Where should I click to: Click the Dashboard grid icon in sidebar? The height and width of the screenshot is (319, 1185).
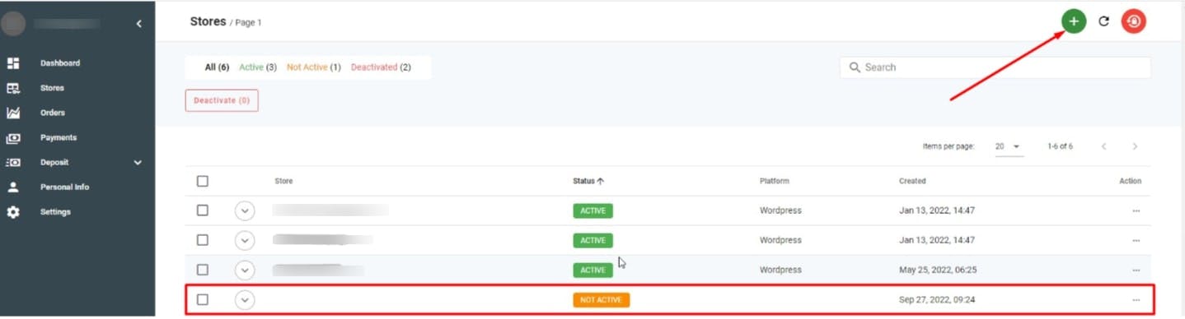click(x=13, y=63)
